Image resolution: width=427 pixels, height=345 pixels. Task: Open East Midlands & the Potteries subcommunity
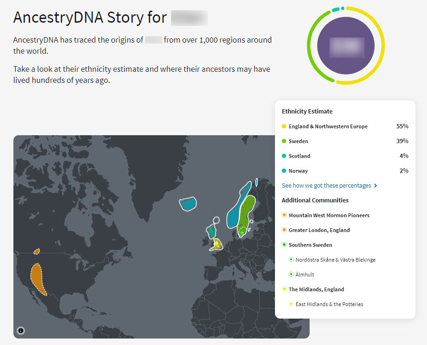329,304
